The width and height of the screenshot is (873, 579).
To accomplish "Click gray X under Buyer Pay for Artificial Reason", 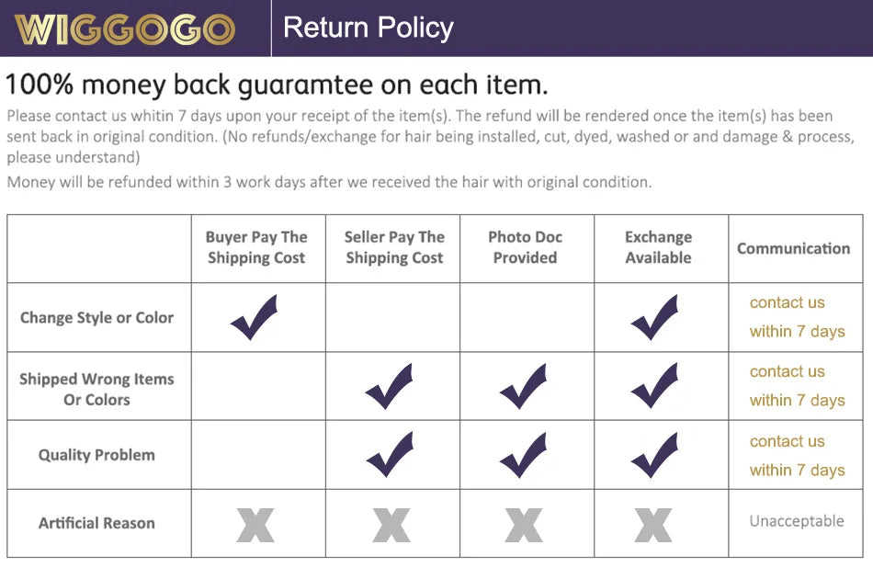I will tap(255, 525).
